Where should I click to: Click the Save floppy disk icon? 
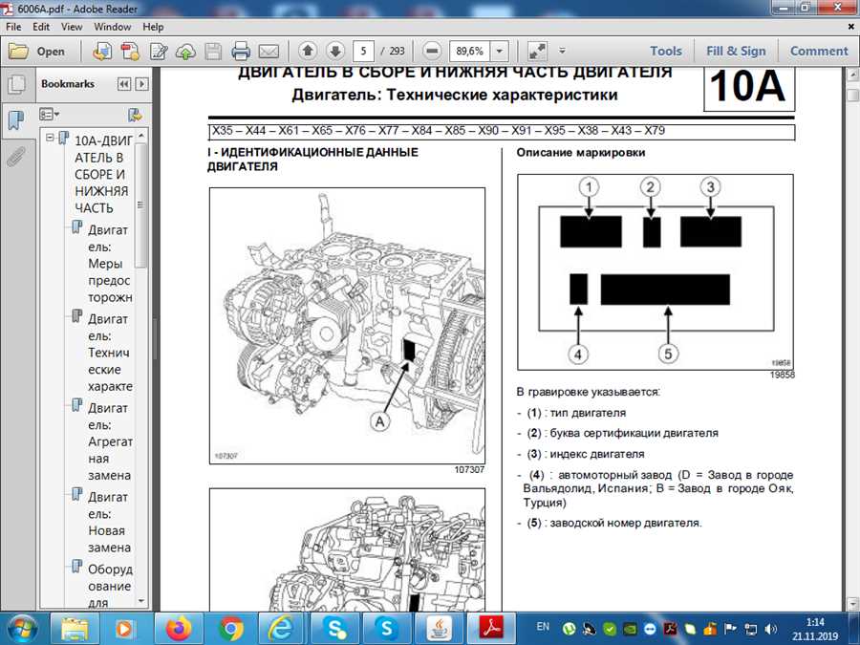(214, 52)
